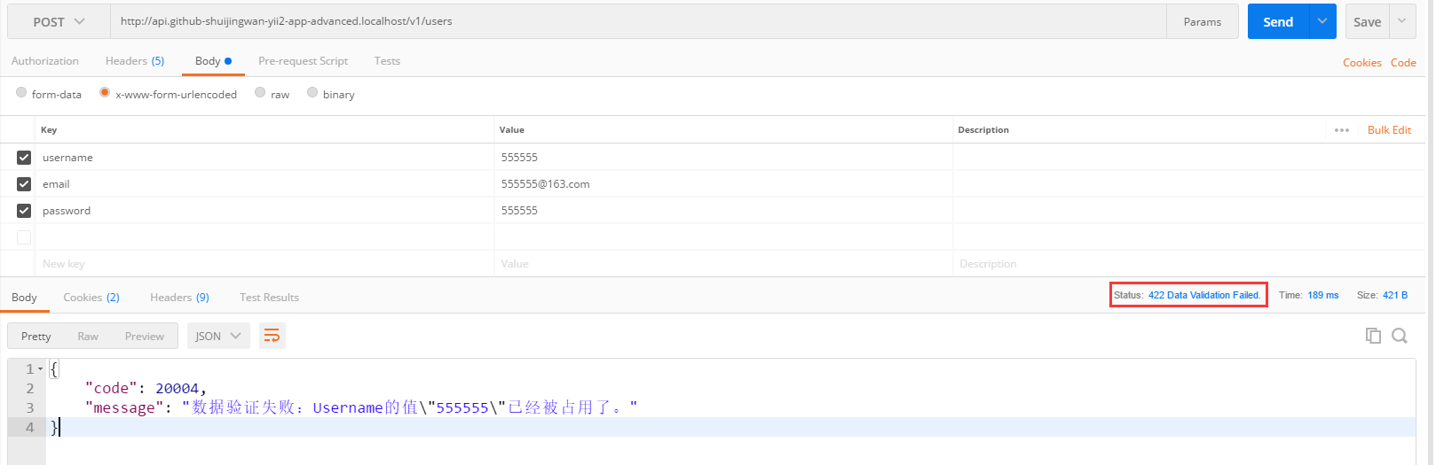Select x-www-form-urlencoded body type

click(x=105, y=92)
